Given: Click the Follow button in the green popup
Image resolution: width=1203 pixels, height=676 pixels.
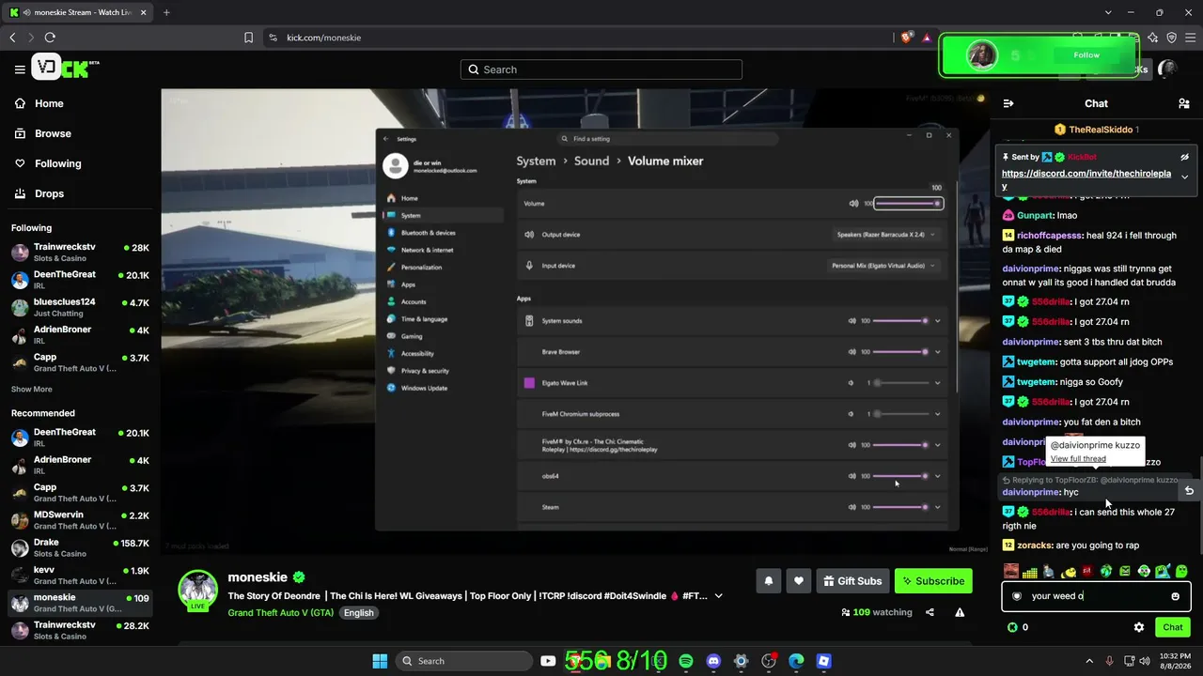Looking at the screenshot, I should tap(1086, 55).
